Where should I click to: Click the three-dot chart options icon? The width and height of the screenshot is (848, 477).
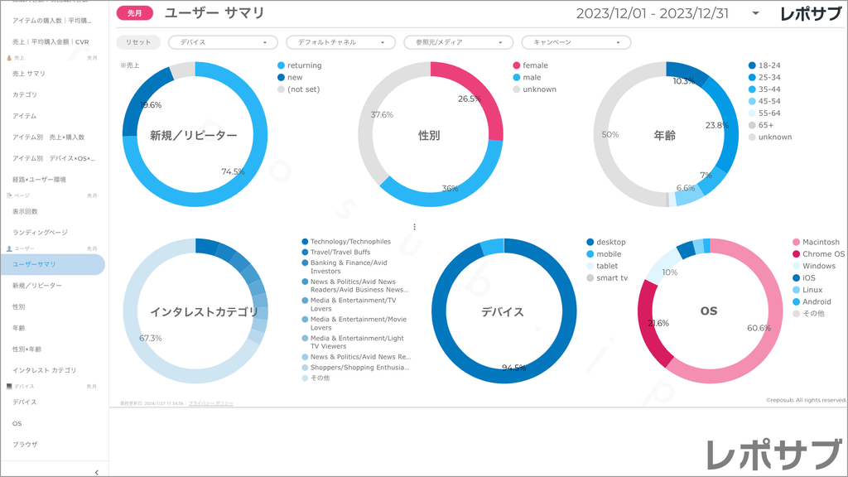[414, 227]
